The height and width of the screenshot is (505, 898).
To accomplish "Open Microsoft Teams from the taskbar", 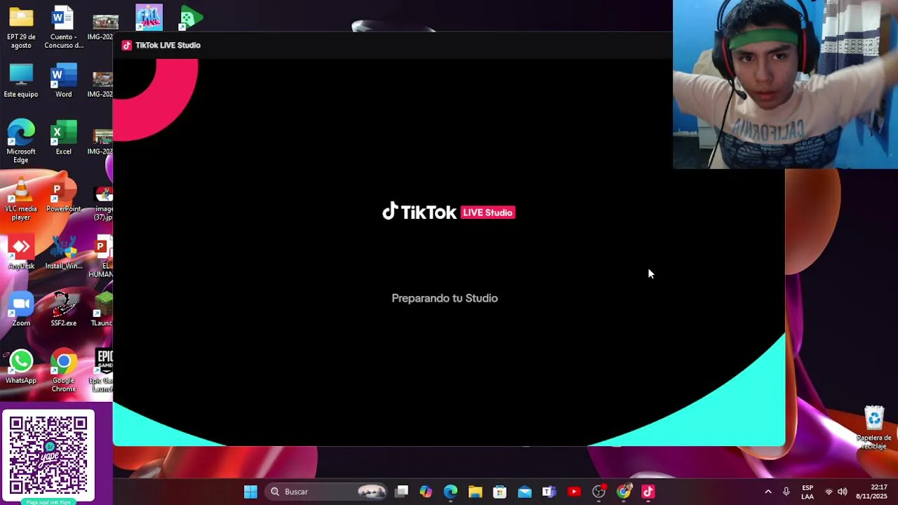I will click(549, 492).
